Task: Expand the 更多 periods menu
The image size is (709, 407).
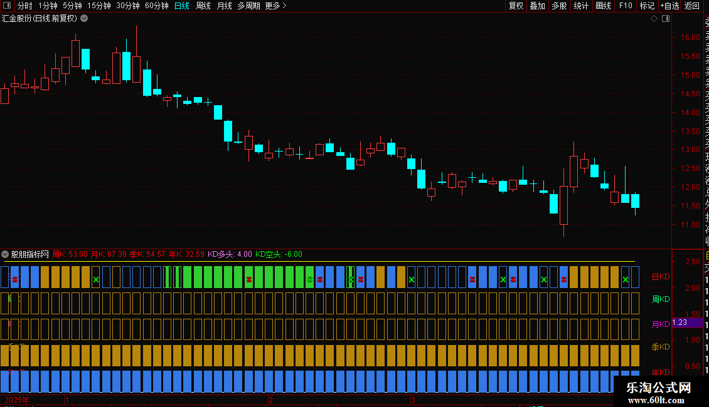Action: click(276, 6)
